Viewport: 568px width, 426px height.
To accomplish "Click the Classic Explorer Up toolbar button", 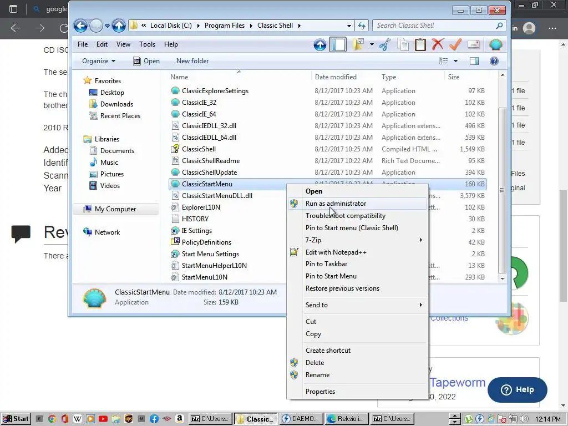I will (x=320, y=44).
